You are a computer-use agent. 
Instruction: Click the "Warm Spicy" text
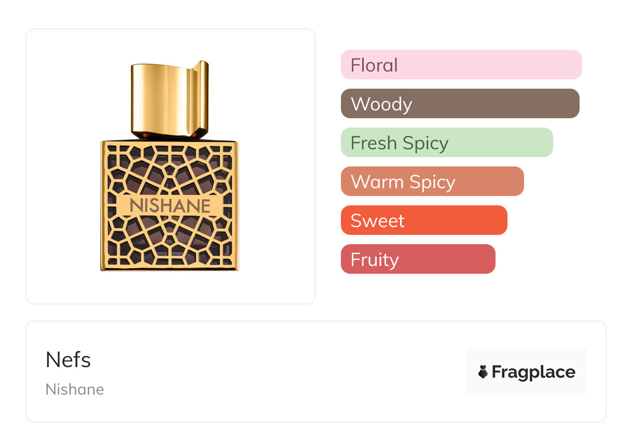pos(403,182)
